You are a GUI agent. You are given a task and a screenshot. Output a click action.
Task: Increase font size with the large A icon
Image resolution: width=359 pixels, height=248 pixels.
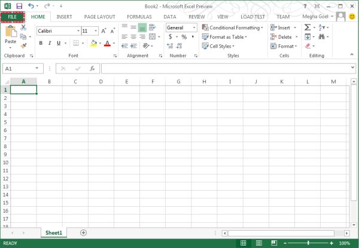104,31
